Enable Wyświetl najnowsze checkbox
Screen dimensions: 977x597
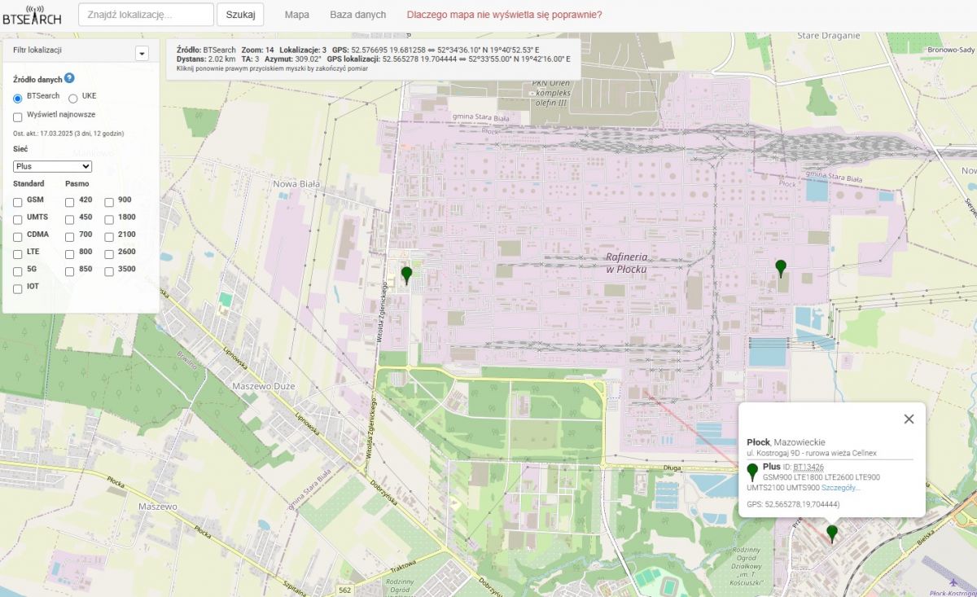pyautogui.click(x=18, y=117)
